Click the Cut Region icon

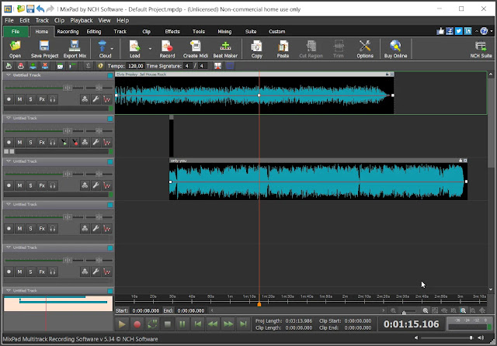click(311, 49)
